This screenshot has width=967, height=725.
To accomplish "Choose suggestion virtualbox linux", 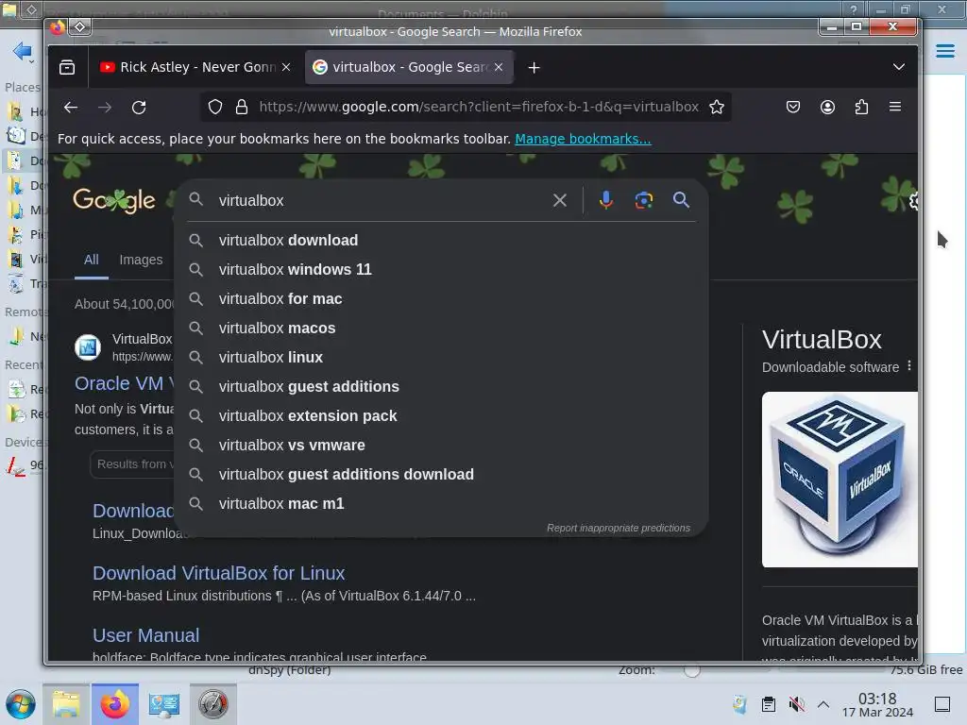I will pos(441,358).
